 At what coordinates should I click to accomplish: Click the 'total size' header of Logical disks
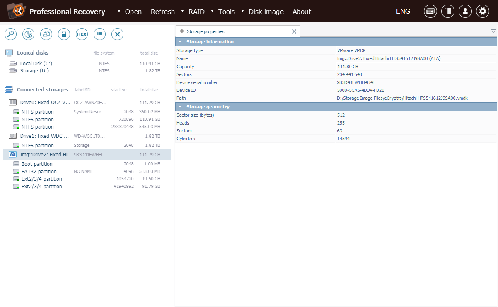[x=149, y=53]
